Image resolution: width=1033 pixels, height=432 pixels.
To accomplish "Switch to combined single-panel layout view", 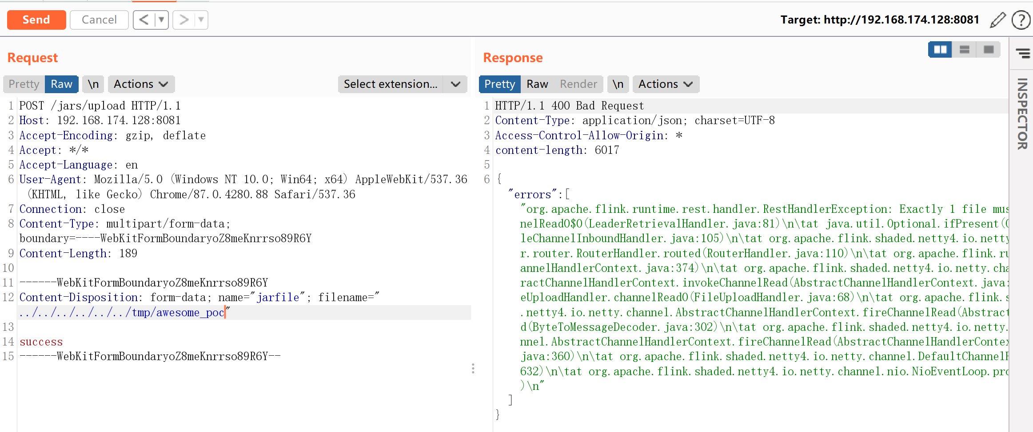I will [x=988, y=50].
